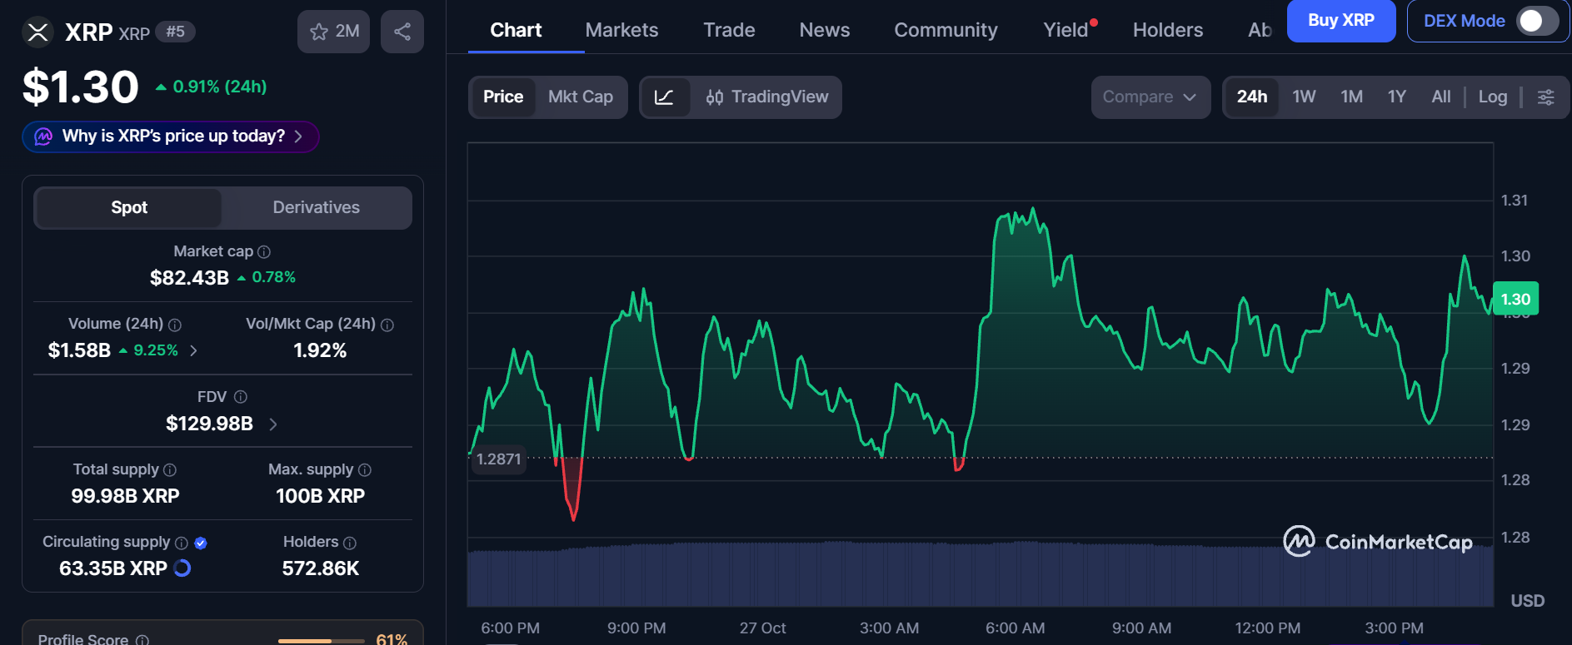Select Spot toggle

(129, 207)
